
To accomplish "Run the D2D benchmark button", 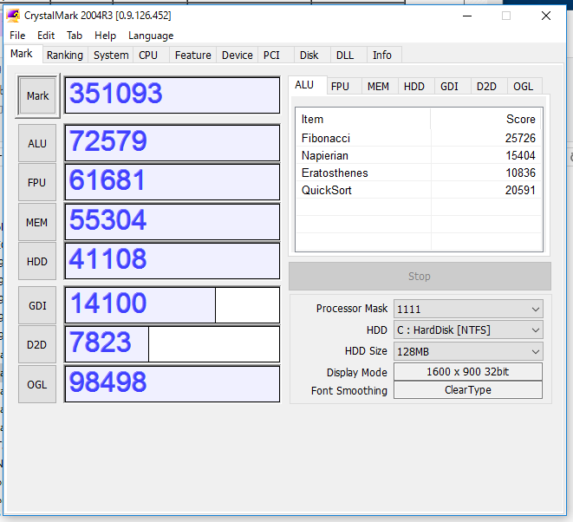I will (37, 345).
